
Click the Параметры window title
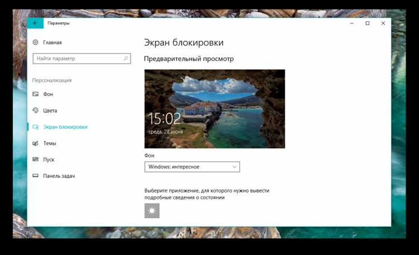[x=59, y=23]
